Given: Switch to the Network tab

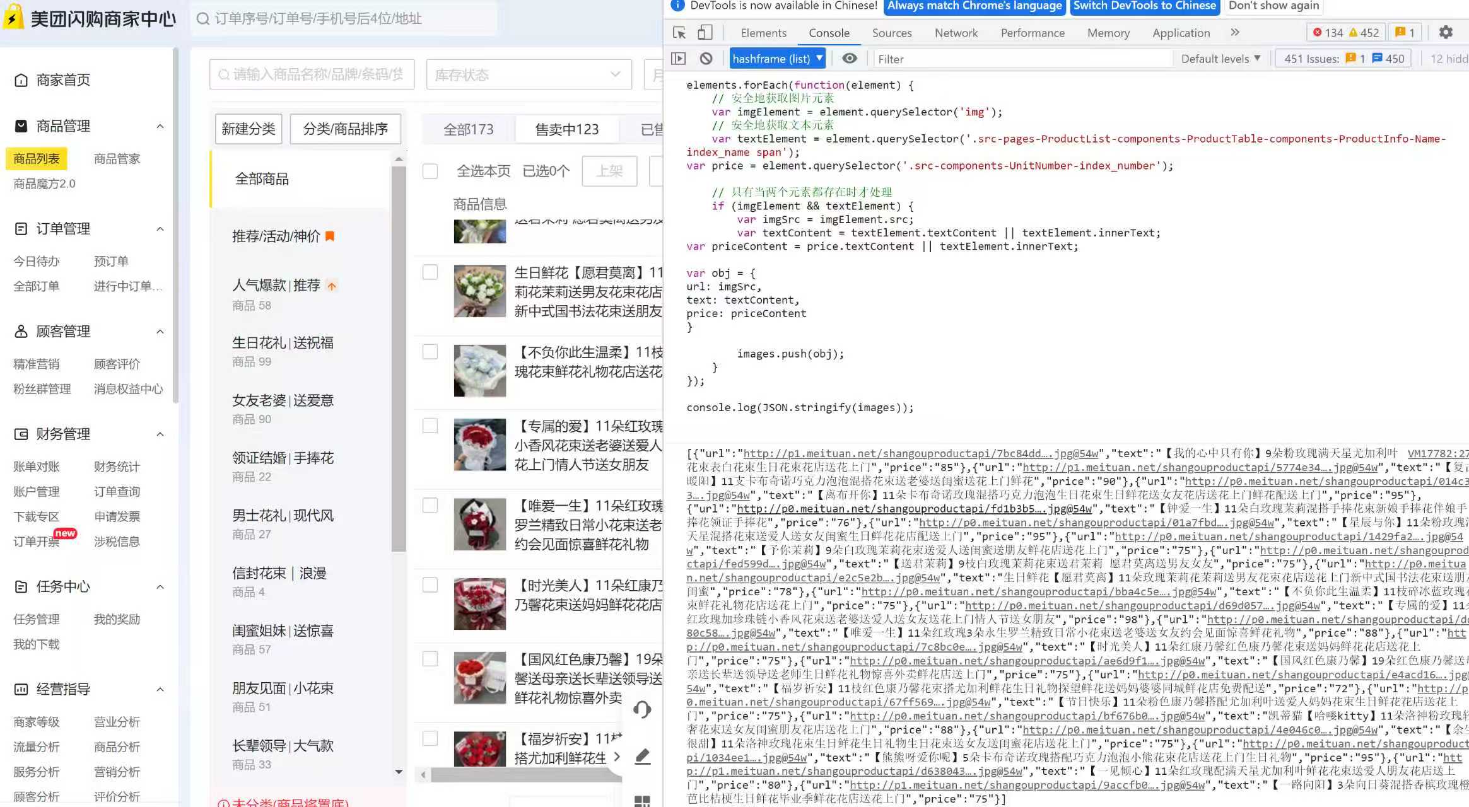Looking at the screenshot, I should (956, 33).
